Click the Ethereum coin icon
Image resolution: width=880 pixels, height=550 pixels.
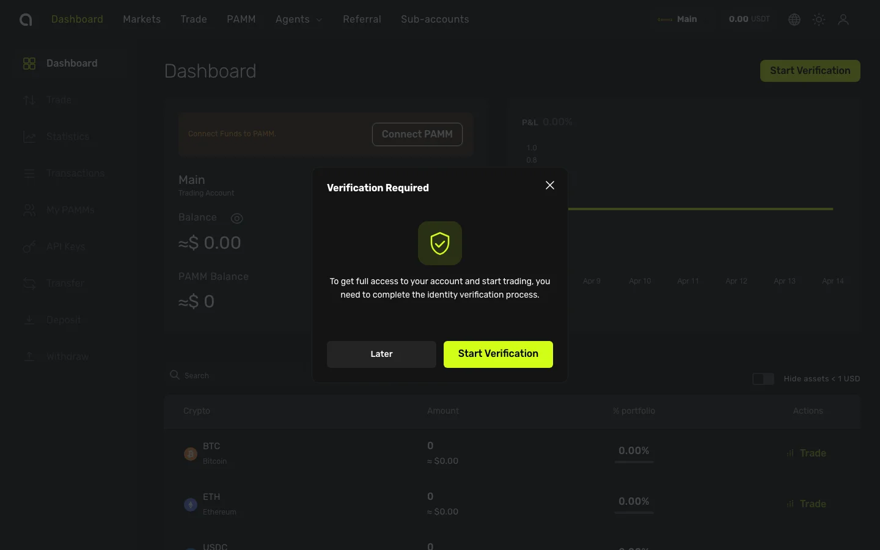pos(191,504)
